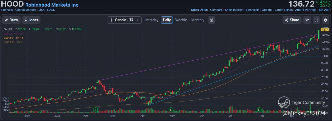Click the diamond premium icon

click(x=307, y=20)
